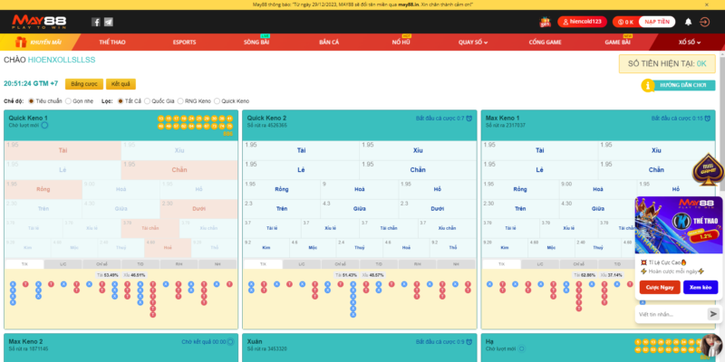Select Tiêu chuẩn mode radio
This screenshot has height=362, width=725.
tap(32, 100)
